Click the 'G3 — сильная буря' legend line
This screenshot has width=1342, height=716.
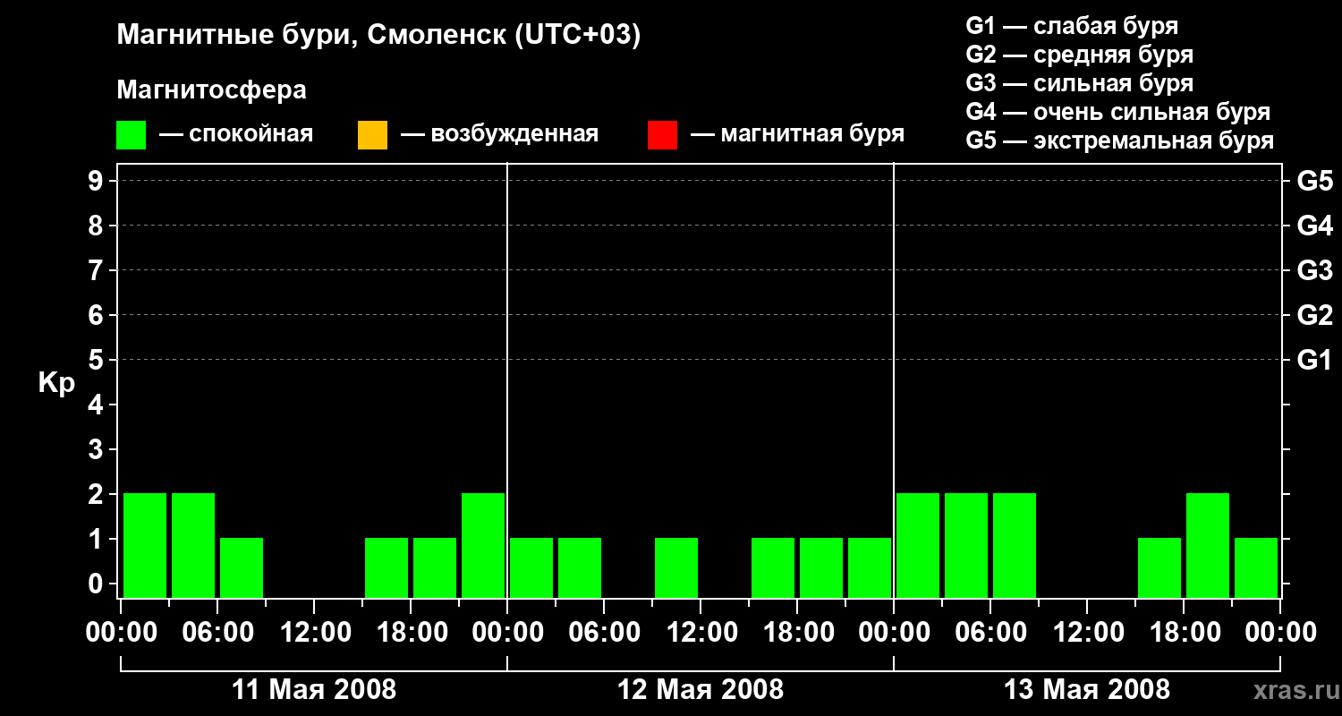(1080, 83)
